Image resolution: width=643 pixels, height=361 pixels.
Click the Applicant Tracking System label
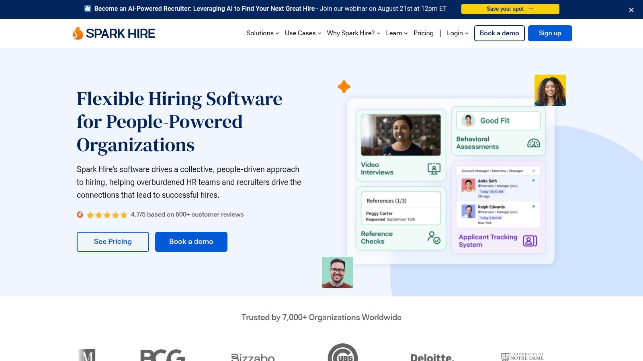[x=488, y=241]
